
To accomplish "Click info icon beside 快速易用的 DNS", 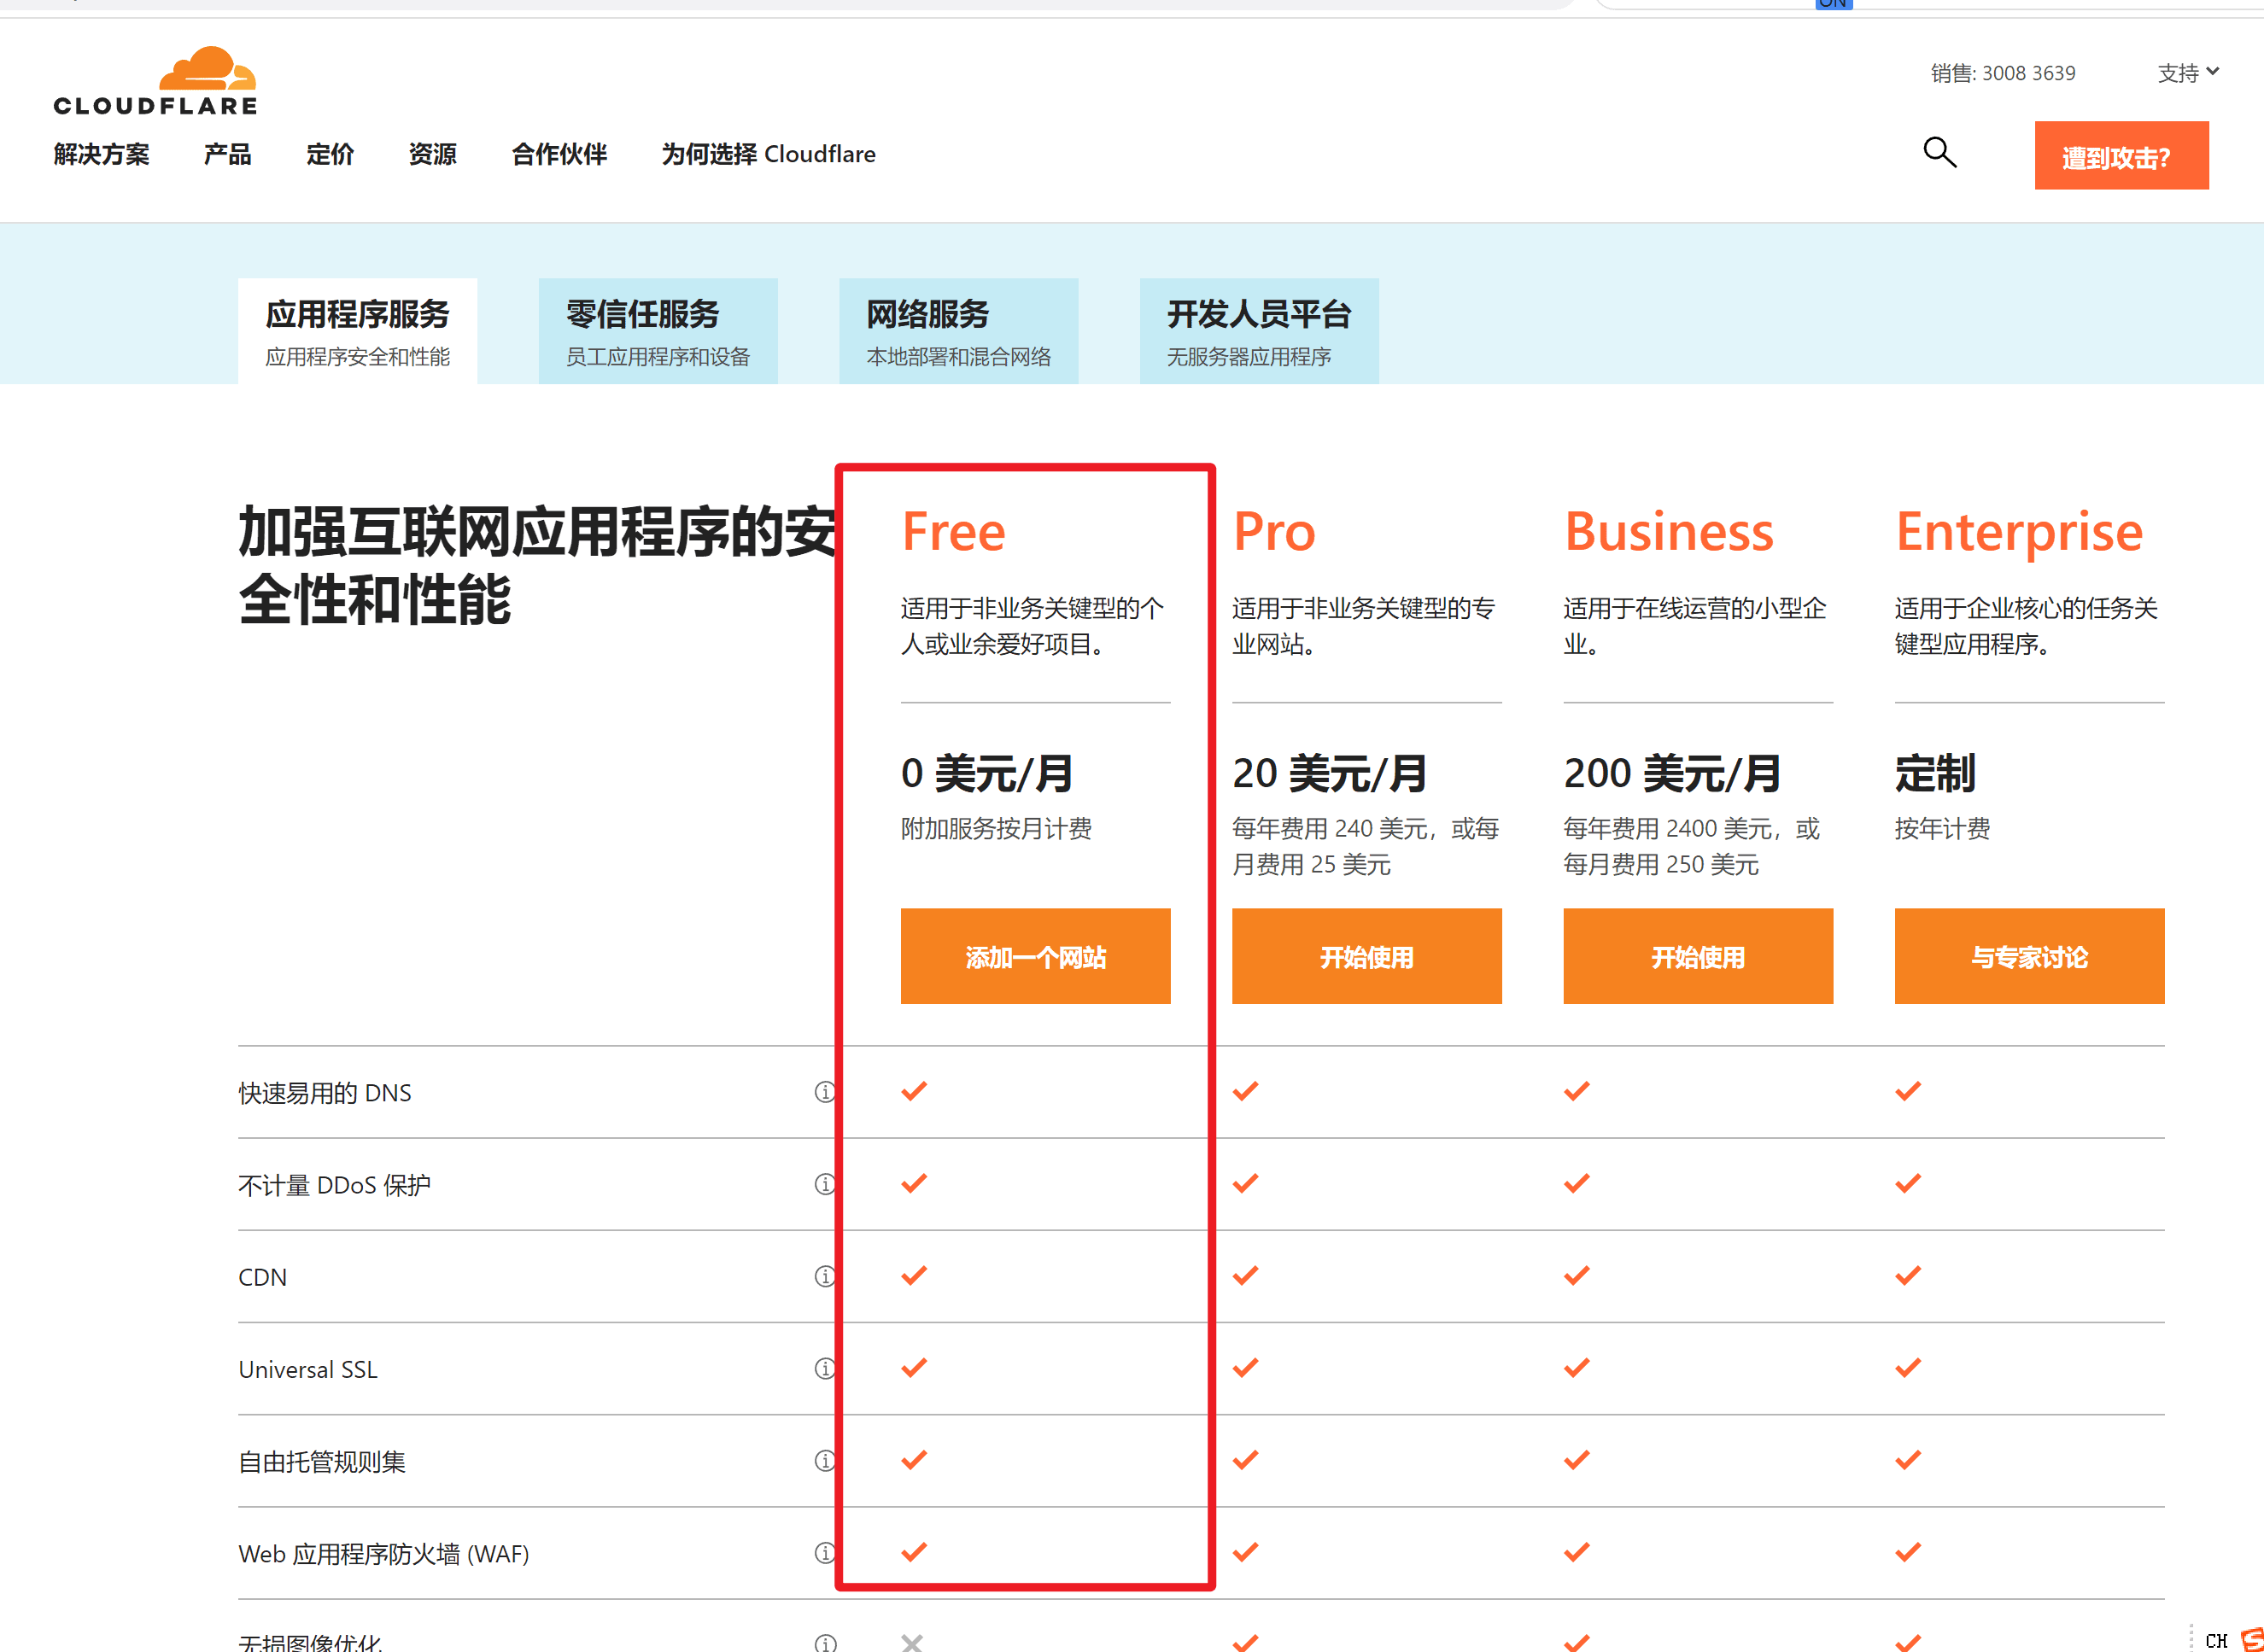I will tap(824, 1092).
